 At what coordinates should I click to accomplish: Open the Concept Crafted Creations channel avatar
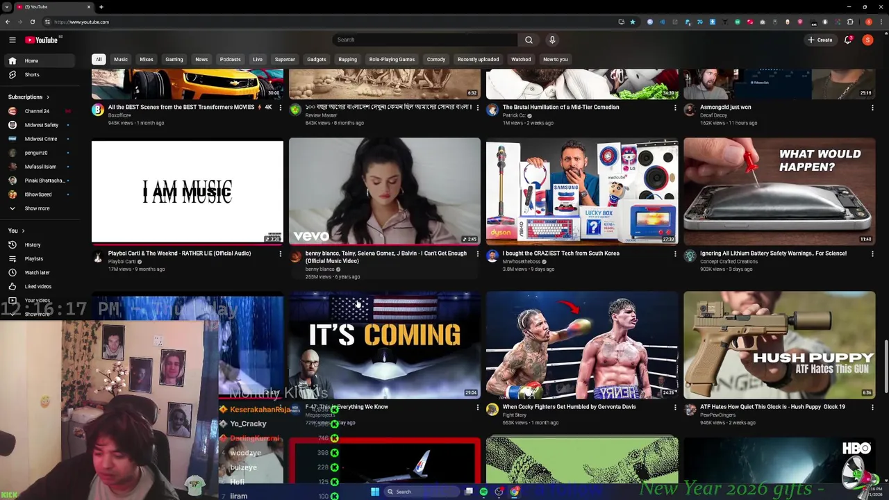689,256
